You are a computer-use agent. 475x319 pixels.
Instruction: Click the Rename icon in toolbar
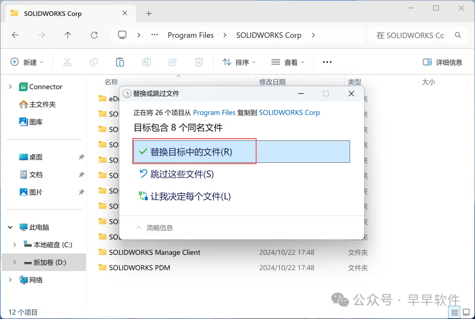point(146,62)
